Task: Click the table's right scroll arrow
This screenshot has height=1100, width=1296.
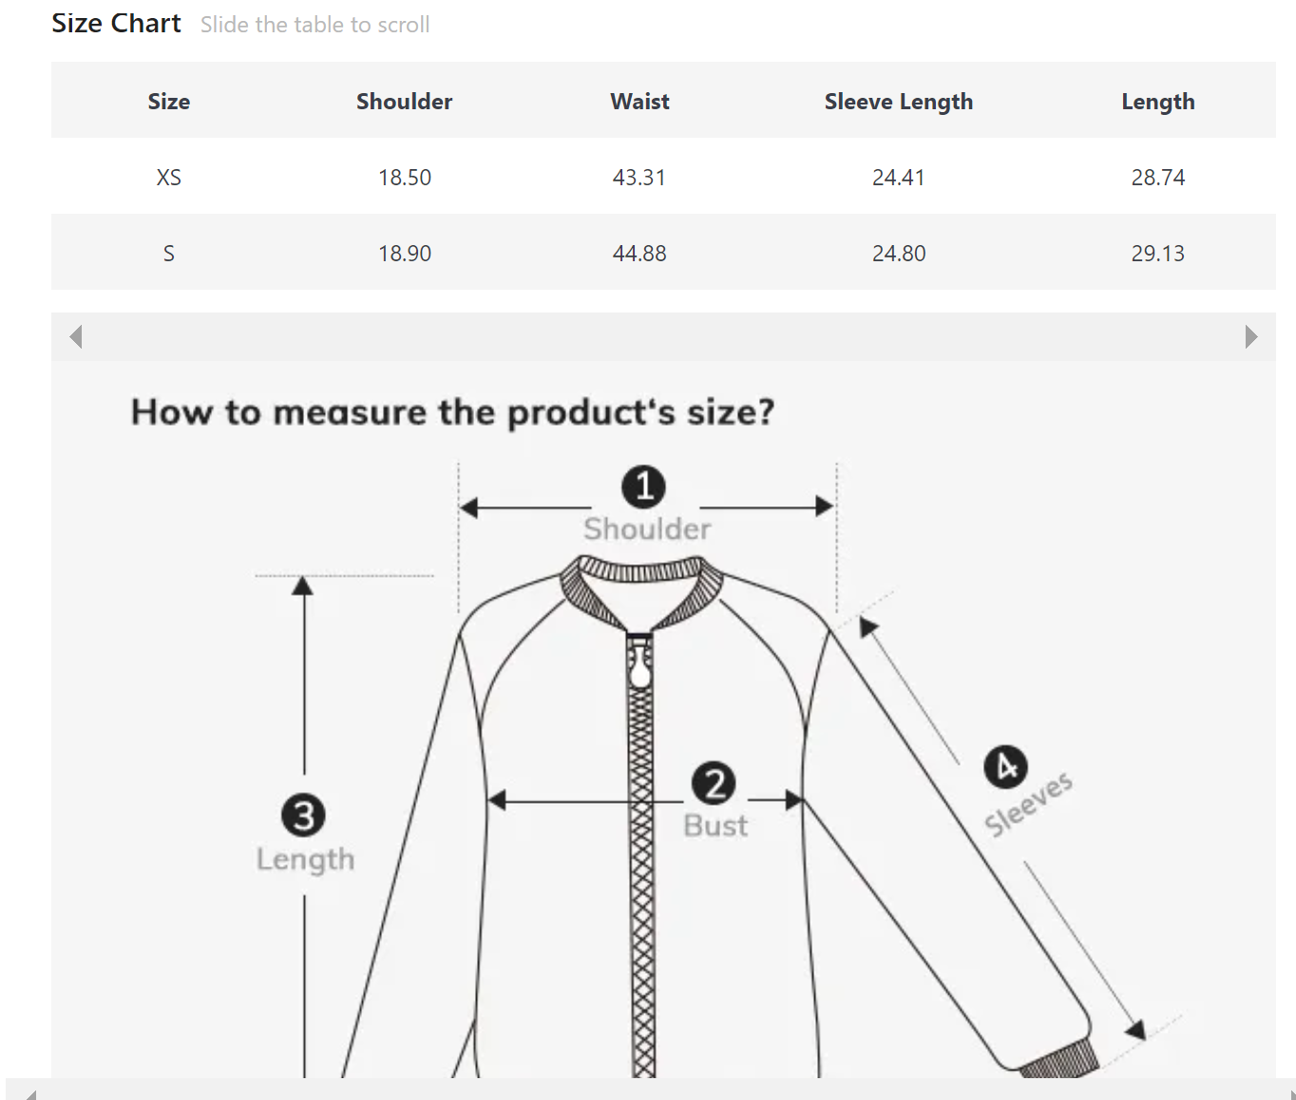Action: [1250, 337]
